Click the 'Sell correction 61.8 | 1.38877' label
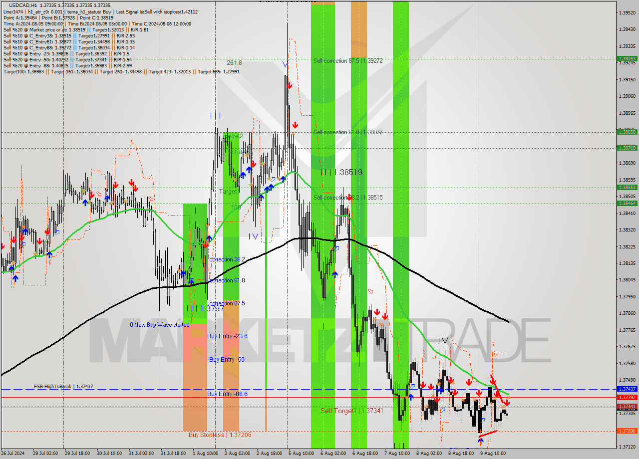 click(348, 132)
